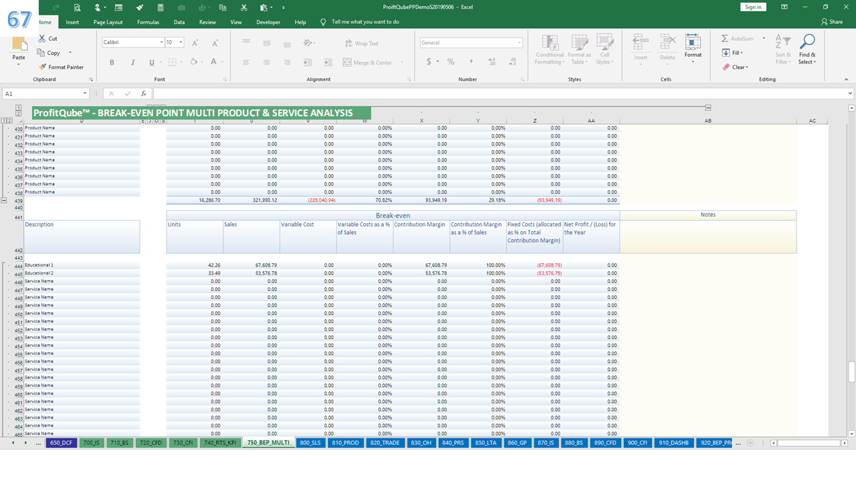Click the Increase Decimal icon
The image size is (856, 481).
point(492,61)
